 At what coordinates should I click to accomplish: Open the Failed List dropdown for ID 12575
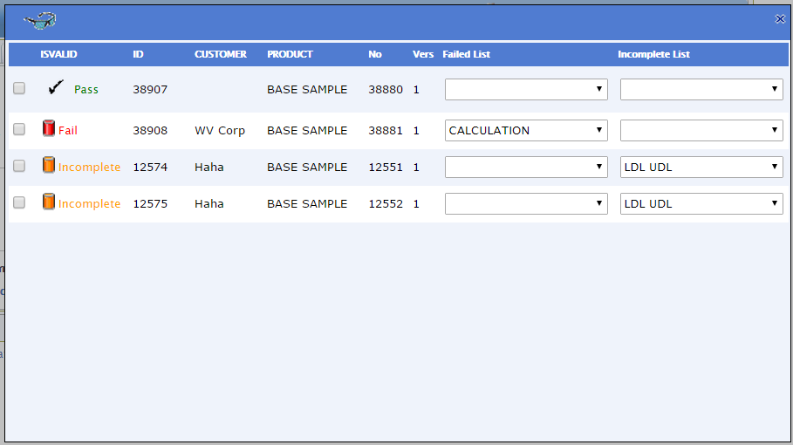pyautogui.click(x=526, y=204)
